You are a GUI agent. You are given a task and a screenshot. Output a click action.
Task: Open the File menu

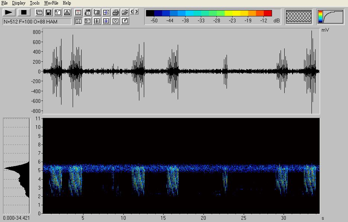click(x=4, y=3)
